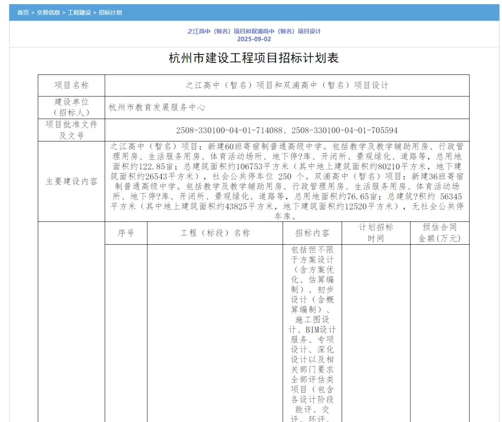Select the 主要建设内容 label cell
Screen dimensions: 502x422
(x=72, y=181)
